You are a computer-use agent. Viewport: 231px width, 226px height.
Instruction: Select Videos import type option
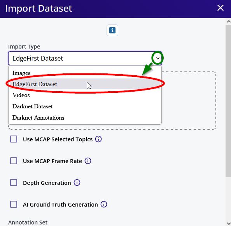pyautogui.click(x=85, y=95)
